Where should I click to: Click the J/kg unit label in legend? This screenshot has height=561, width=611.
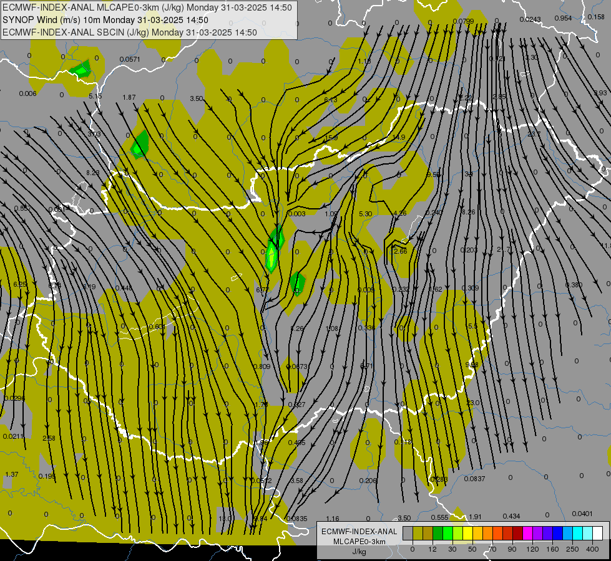pyautogui.click(x=359, y=551)
